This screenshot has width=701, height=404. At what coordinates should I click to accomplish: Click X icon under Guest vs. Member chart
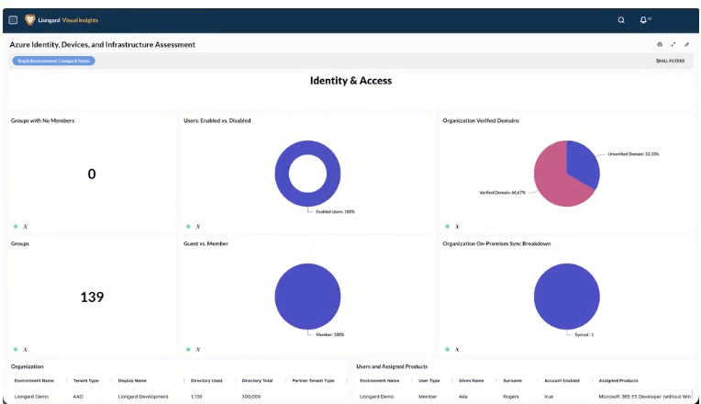[x=198, y=350]
